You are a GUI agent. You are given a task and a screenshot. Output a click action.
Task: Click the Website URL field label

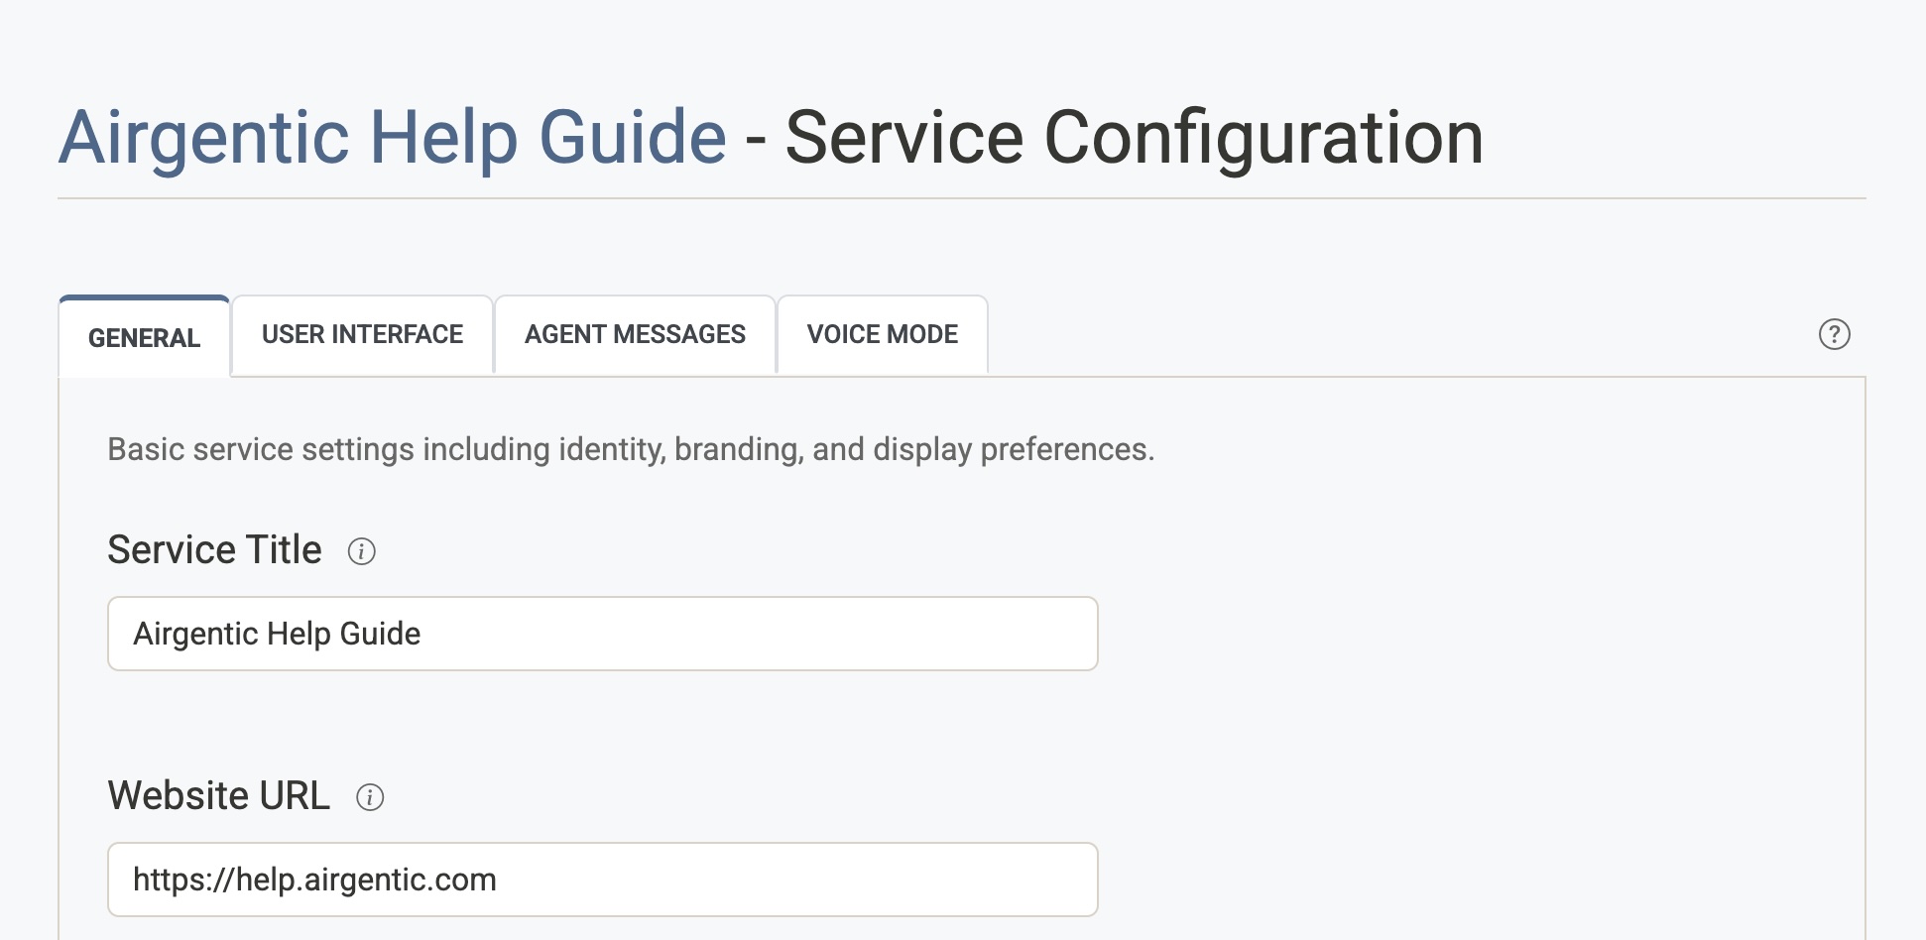coord(218,796)
